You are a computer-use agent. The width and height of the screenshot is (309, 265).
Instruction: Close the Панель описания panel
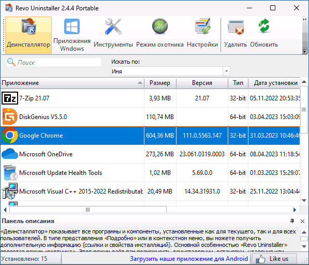(302, 221)
